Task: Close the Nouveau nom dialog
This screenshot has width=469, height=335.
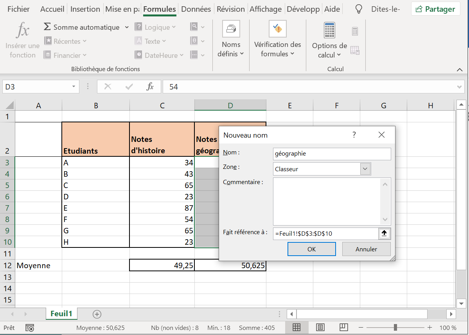Action: 381,135
